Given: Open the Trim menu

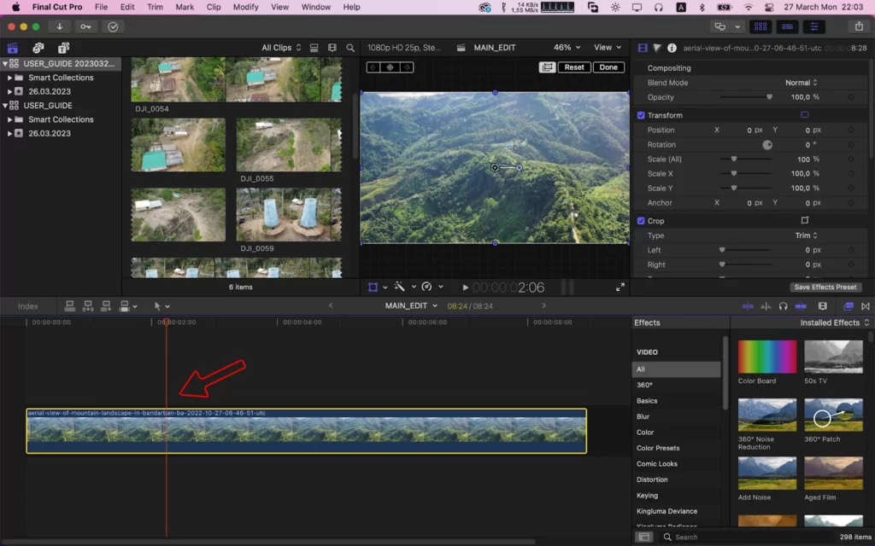Looking at the screenshot, I should click(x=155, y=7).
